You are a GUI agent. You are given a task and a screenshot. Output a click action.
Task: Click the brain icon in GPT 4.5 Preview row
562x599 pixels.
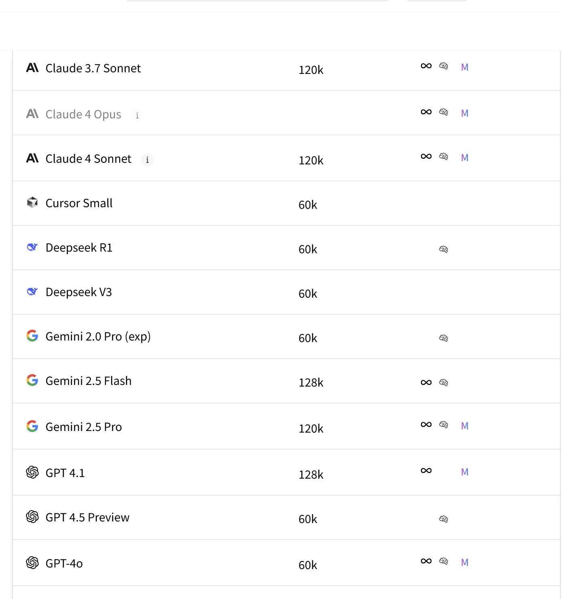[444, 519]
